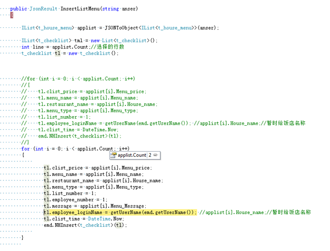The width and height of the screenshot is (330, 251).
Task: Pin the applist.Count data tip
Action: [156, 155]
